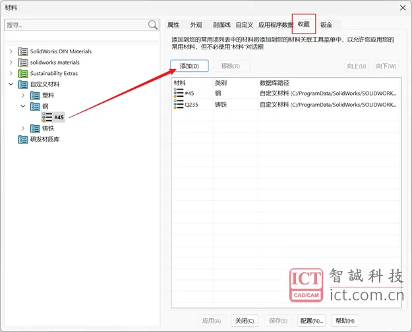This screenshot has height=332, width=412.
Task: Open 配置(N)... button
Action: [311, 321]
